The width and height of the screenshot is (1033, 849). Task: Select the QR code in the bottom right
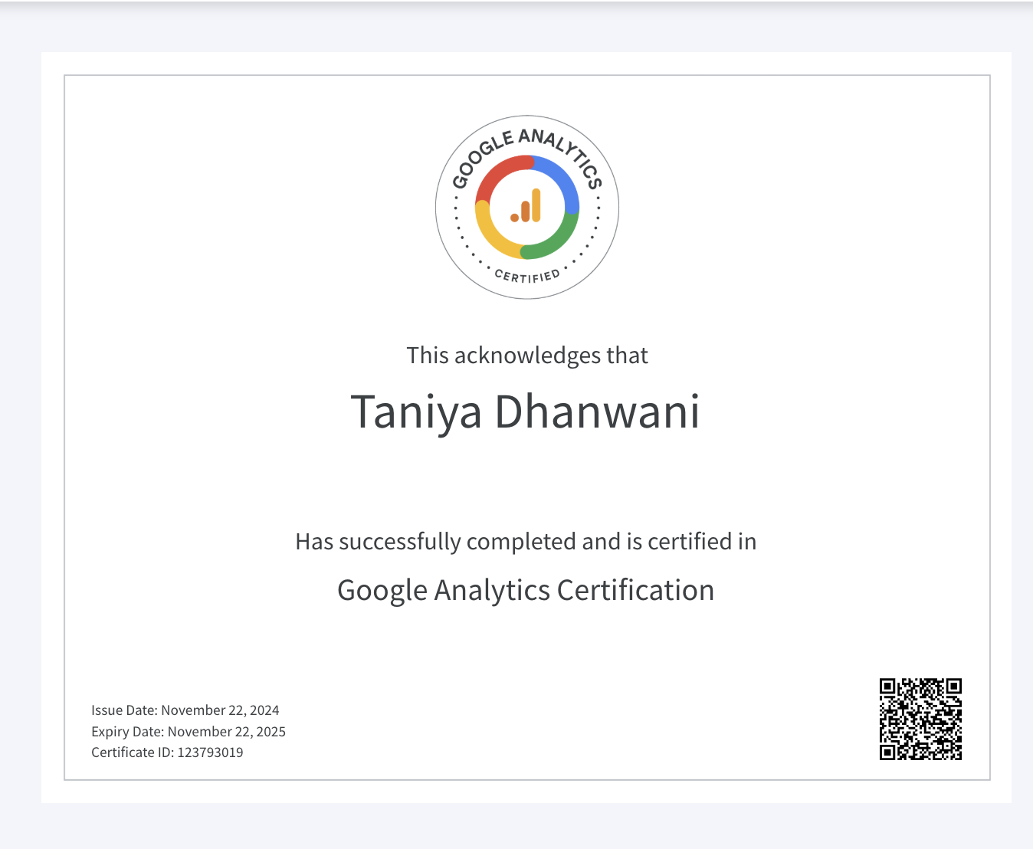click(x=922, y=720)
